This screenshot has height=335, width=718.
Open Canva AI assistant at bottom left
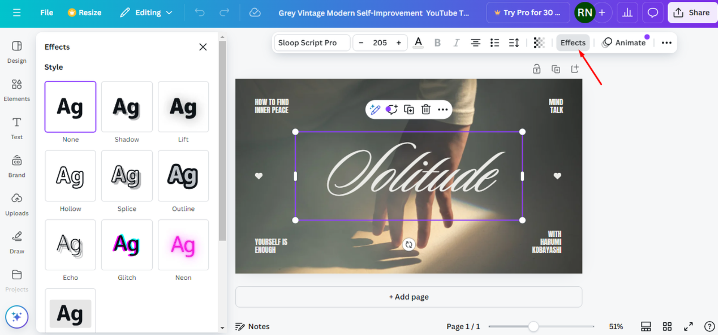click(x=16, y=317)
